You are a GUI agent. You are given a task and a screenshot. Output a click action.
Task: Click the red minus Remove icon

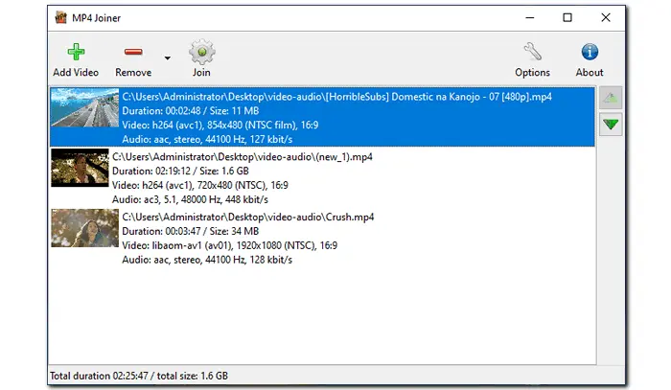point(133,52)
